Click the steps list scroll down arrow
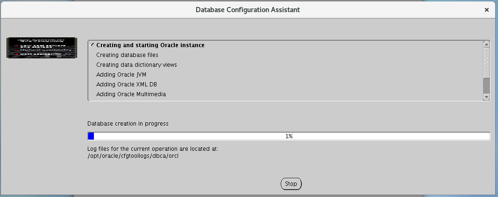498x197 pixels. point(486,97)
